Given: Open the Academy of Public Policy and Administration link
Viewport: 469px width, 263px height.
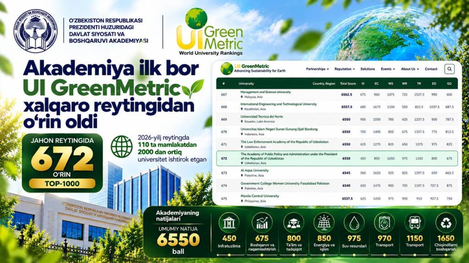Looking at the screenshot, I should pos(289,156).
